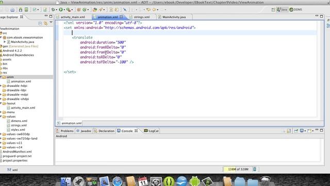This screenshot has height=186, width=330.
Task: Click the Pin Console icon
Action: click(296, 131)
